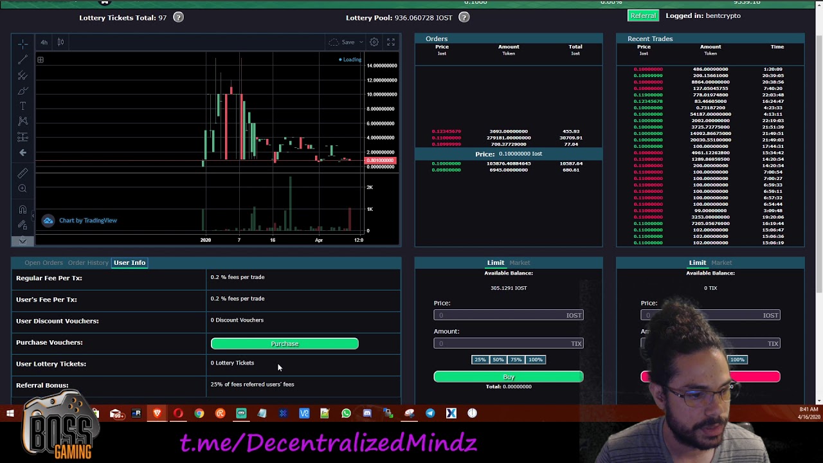Select the chart zoom-in tool
This screenshot has height=463, width=823.
pyautogui.click(x=23, y=188)
